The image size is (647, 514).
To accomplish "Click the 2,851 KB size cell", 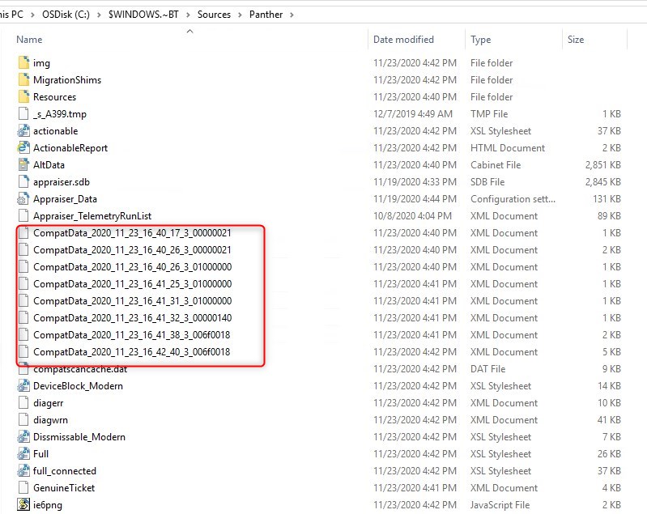I will (x=602, y=165).
